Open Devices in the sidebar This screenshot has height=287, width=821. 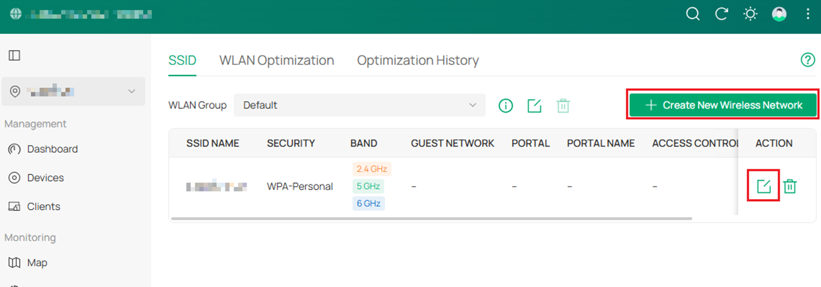point(46,178)
